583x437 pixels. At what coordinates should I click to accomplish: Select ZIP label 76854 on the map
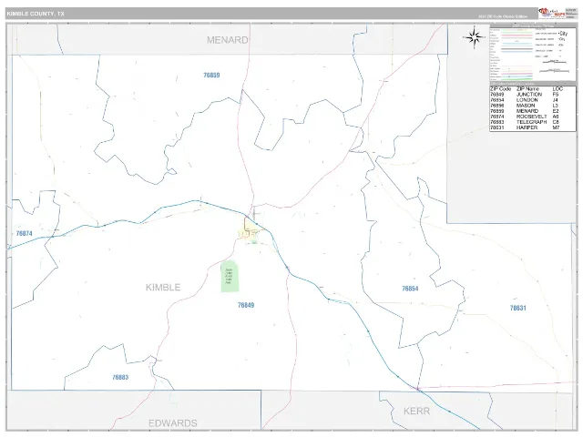[x=410, y=289]
